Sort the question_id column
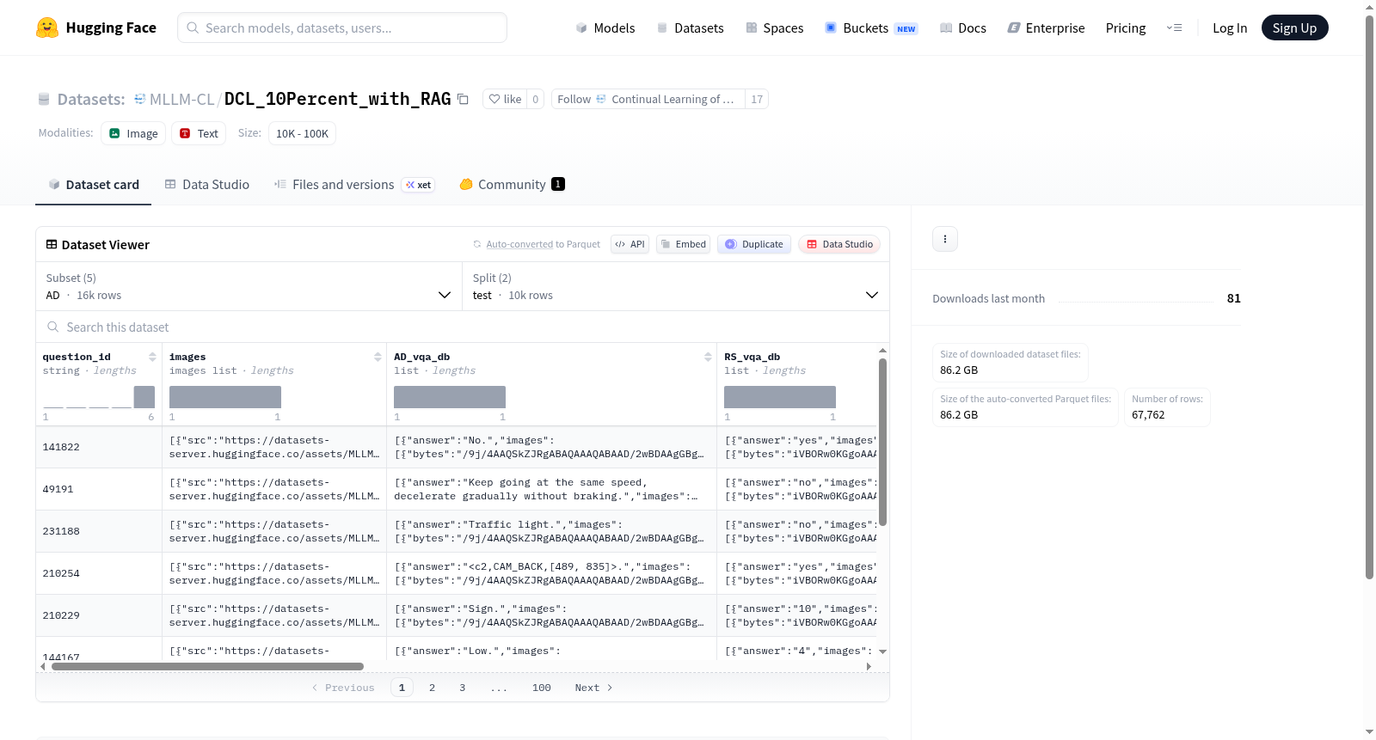 [x=152, y=357]
